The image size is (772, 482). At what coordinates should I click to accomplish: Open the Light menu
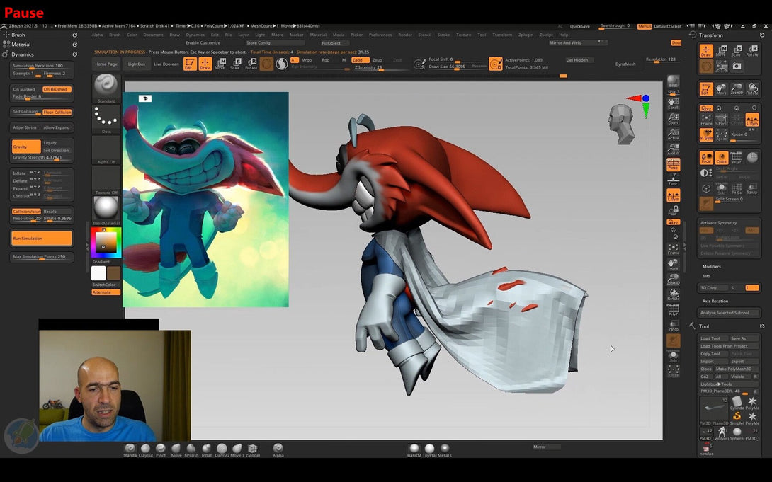260,35
